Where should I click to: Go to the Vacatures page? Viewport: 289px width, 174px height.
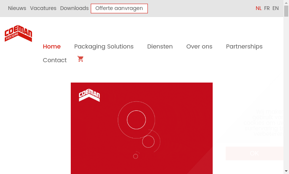coord(43,8)
